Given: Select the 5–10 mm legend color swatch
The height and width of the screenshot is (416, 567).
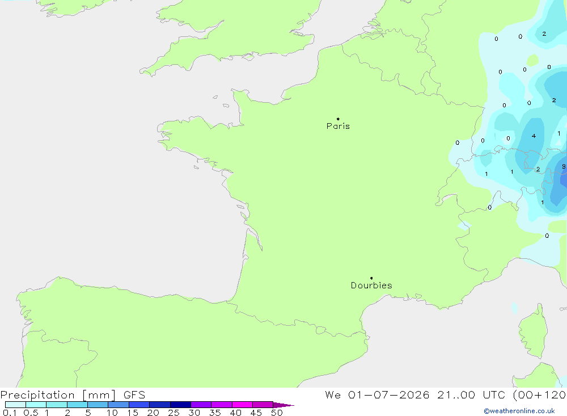Looking at the screenshot, I should pyautogui.click(x=98, y=405).
